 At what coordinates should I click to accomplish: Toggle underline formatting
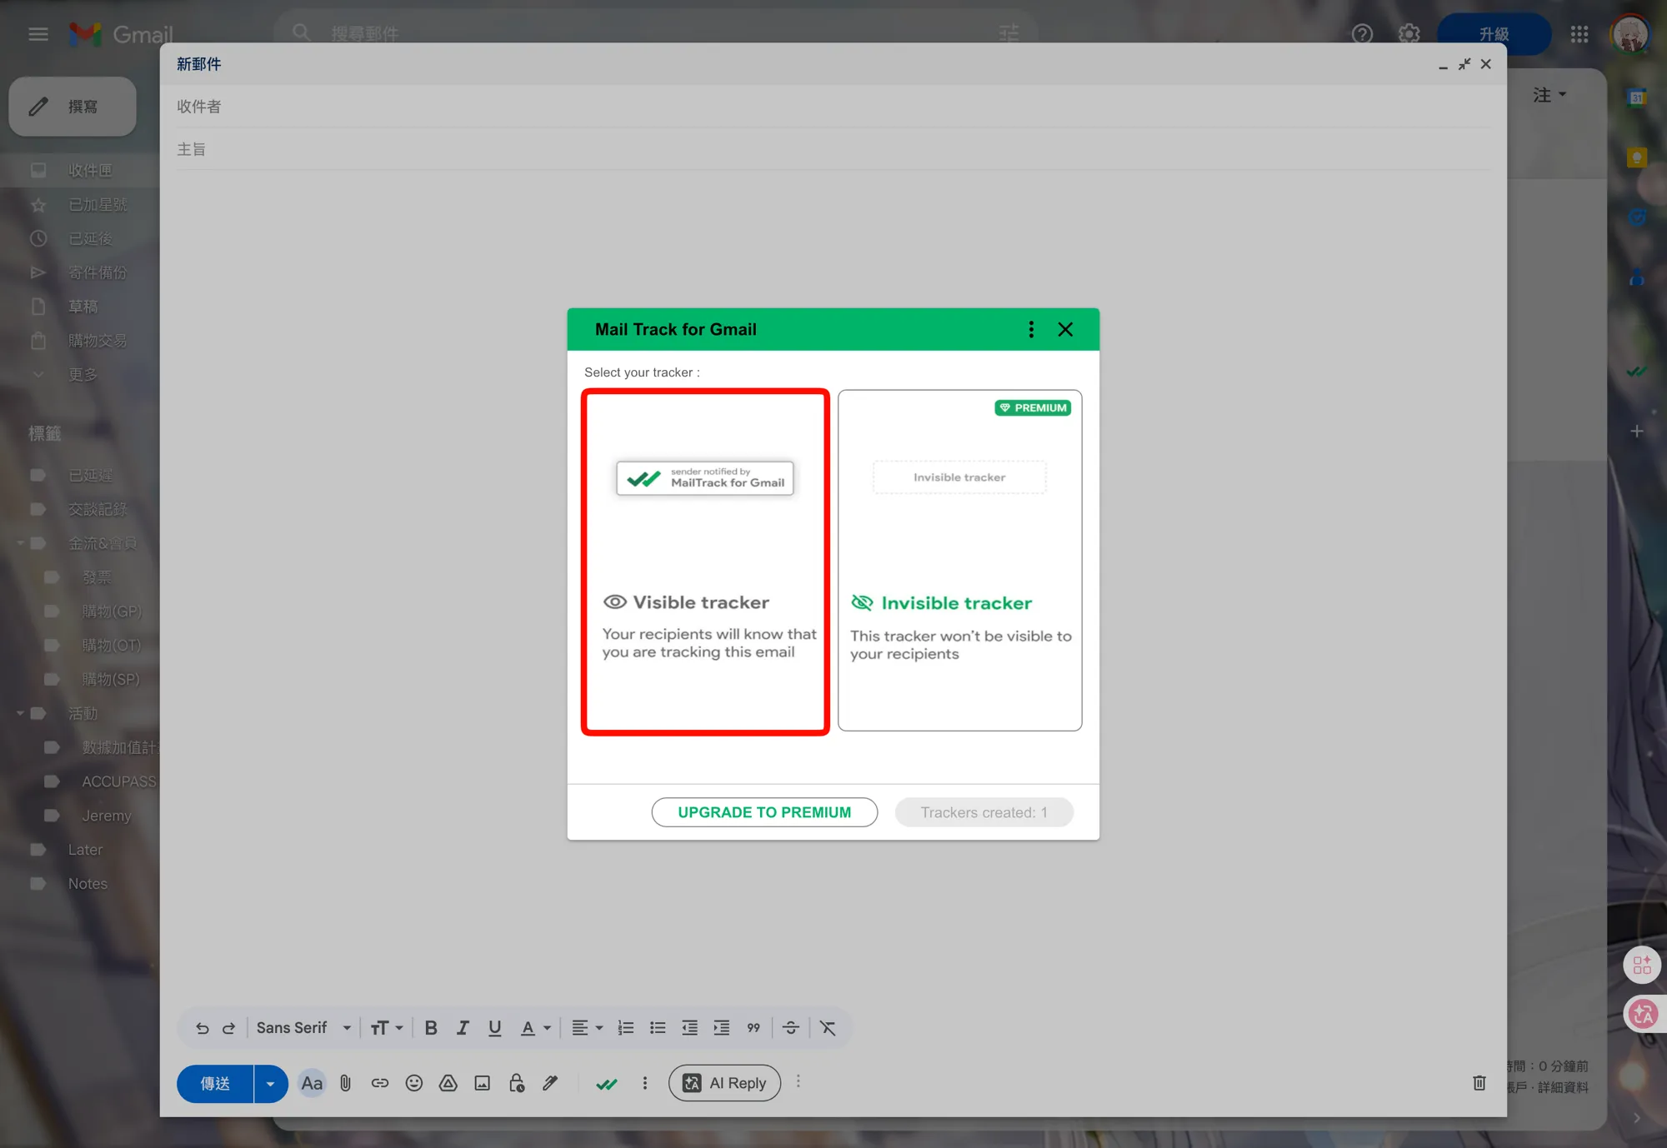click(x=495, y=1028)
